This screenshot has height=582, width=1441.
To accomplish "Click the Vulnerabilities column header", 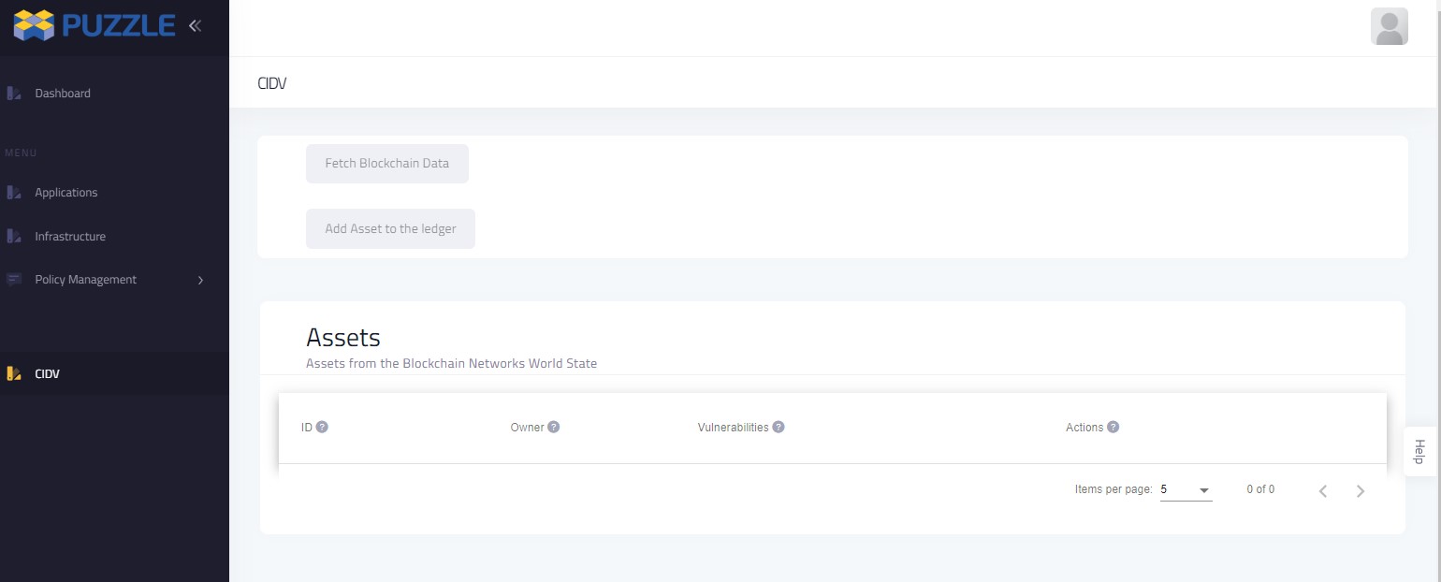I will pyautogui.click(x=733, y=427).
